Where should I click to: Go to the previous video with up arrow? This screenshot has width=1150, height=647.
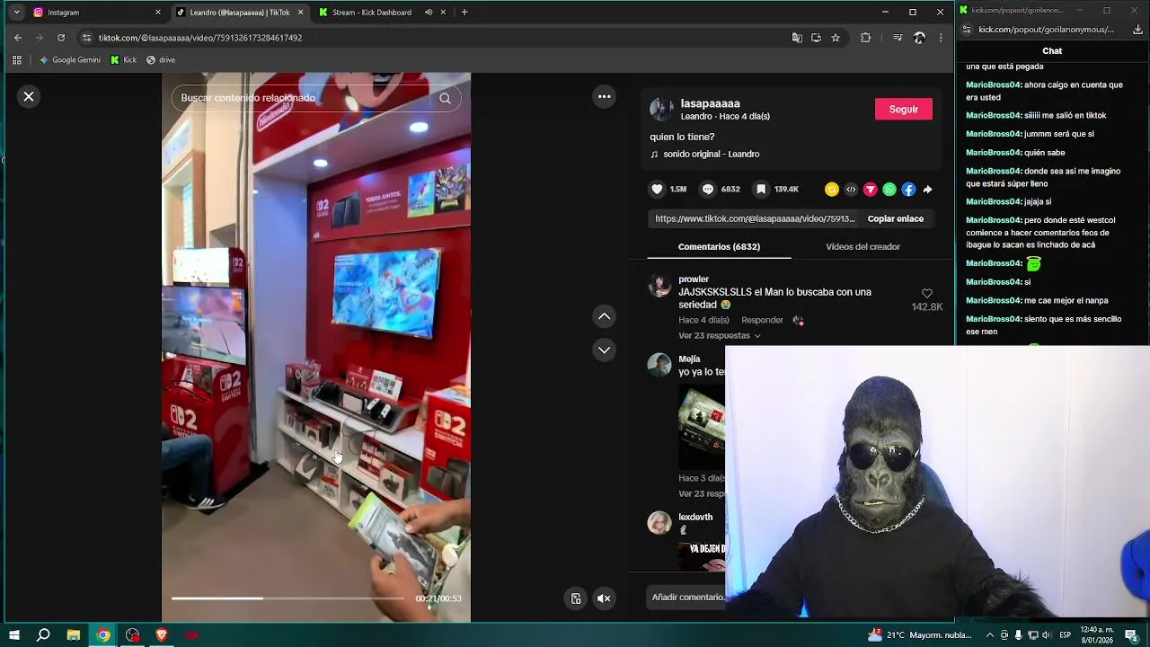(x=605, y=316)
